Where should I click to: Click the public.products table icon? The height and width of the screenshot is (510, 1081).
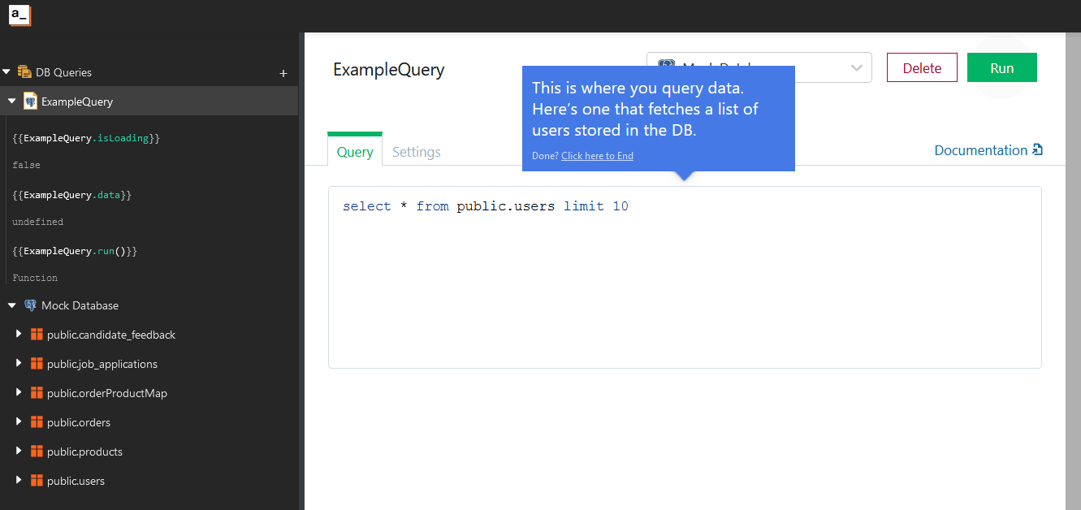click(x=36, y=452)
